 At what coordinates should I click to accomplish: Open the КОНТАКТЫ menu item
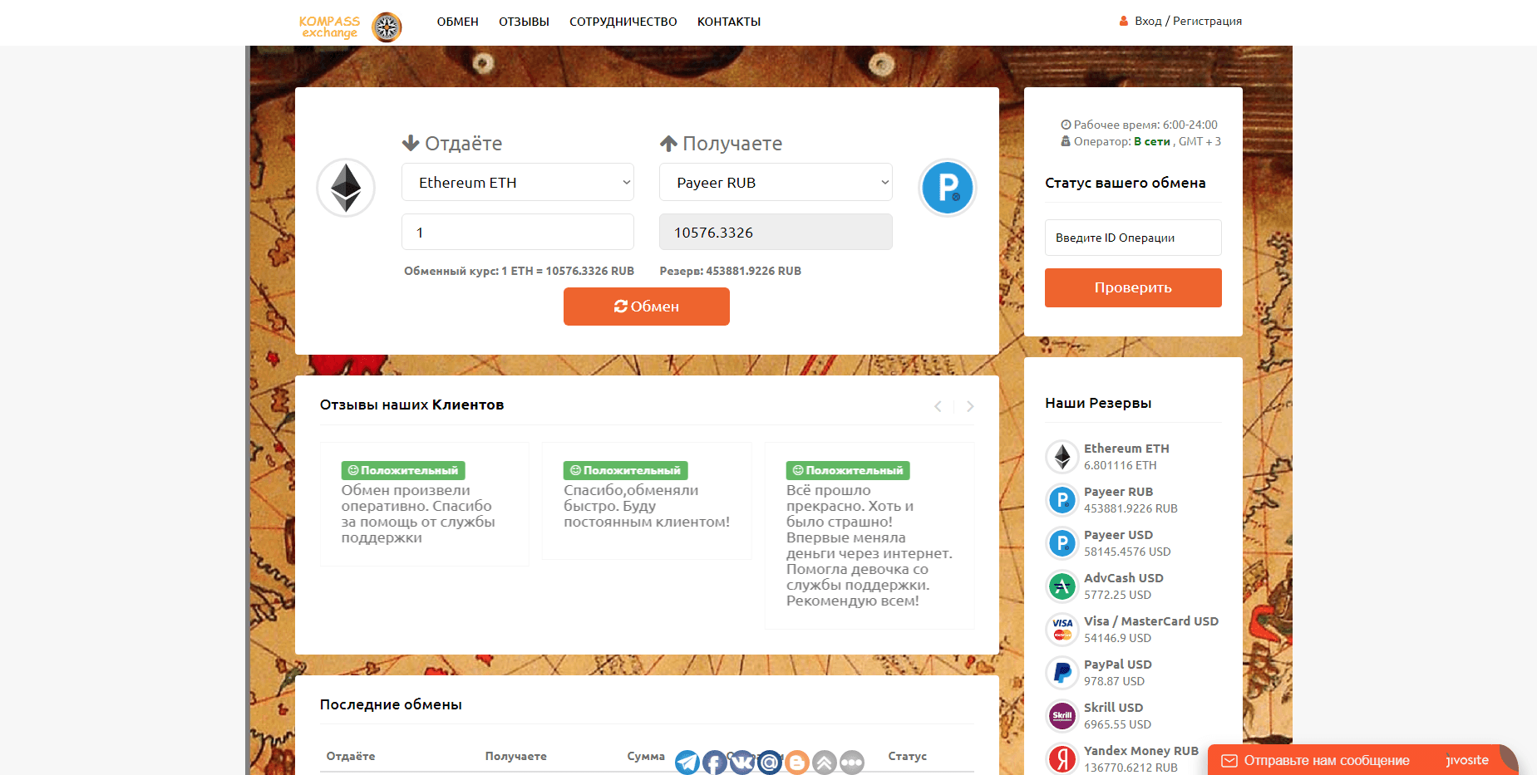(x=729, y=22)
